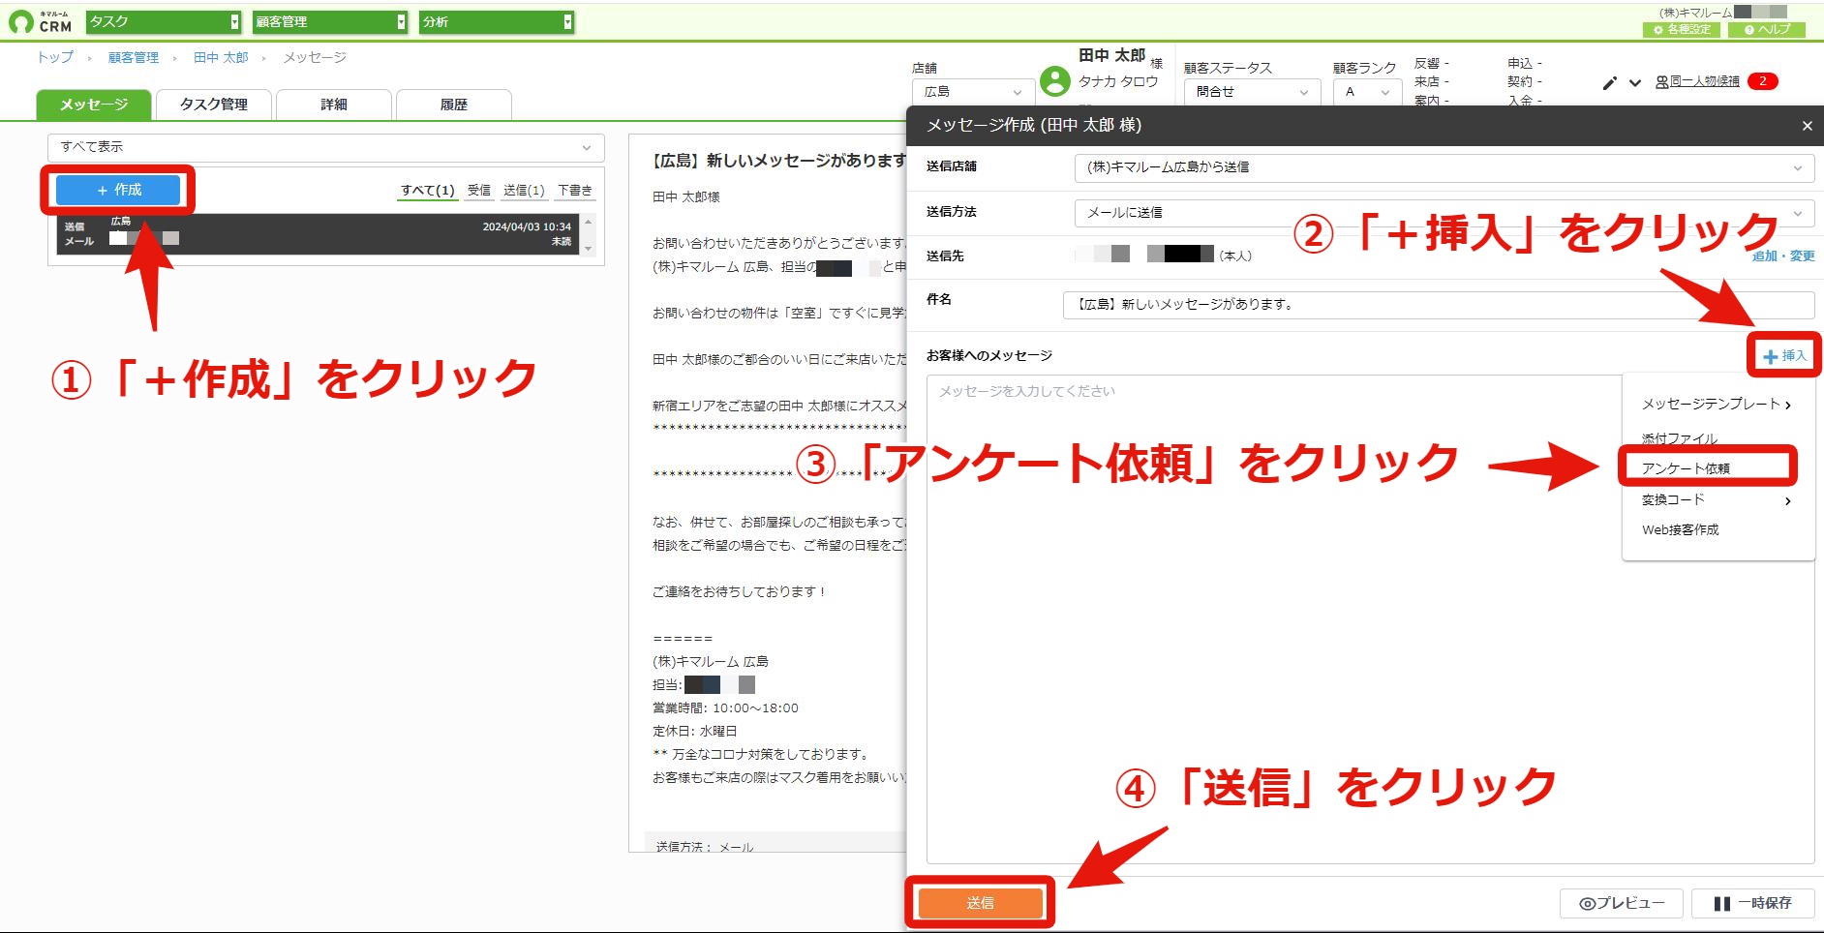Click the pencil edit icon in customer header
The width and height of the screenshot is (1824, 933).
point(1609,83)
